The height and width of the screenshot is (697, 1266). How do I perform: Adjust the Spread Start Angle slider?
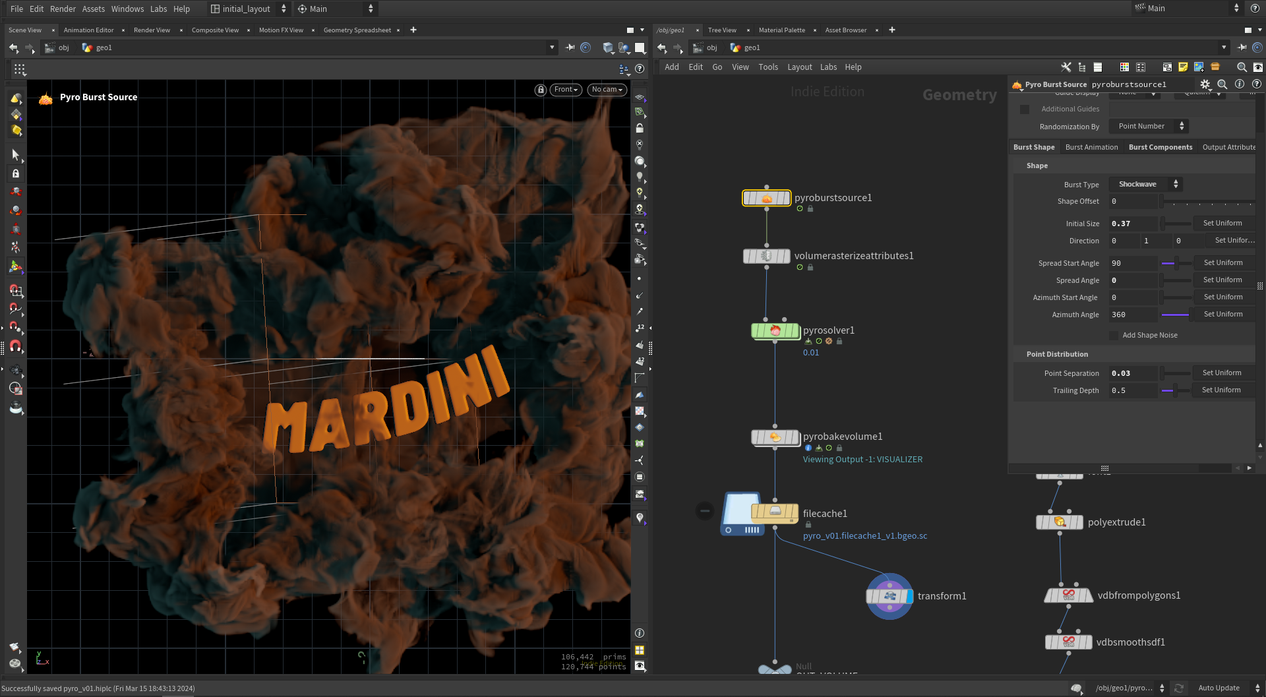(1176, 263)
